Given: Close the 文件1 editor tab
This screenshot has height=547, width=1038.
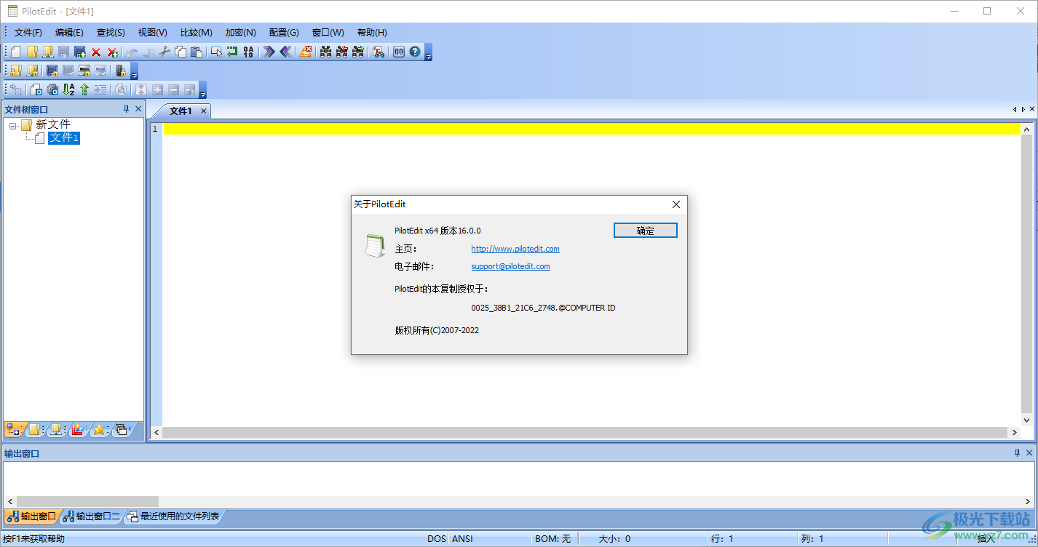Looking at the screenshot, I should (204, 111).
